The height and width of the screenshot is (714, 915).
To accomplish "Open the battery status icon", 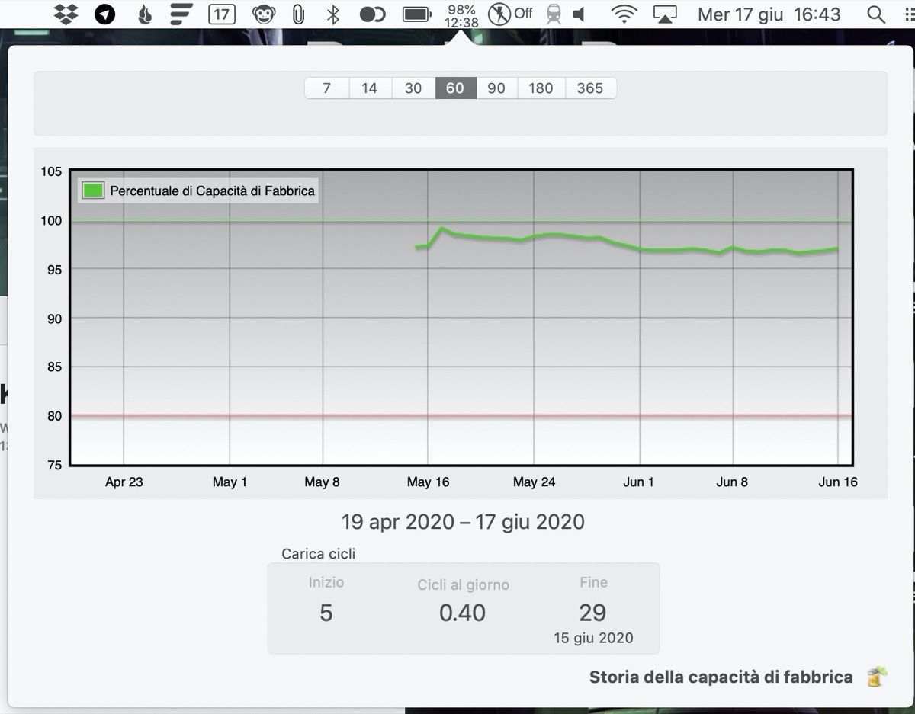I will 417,14.
